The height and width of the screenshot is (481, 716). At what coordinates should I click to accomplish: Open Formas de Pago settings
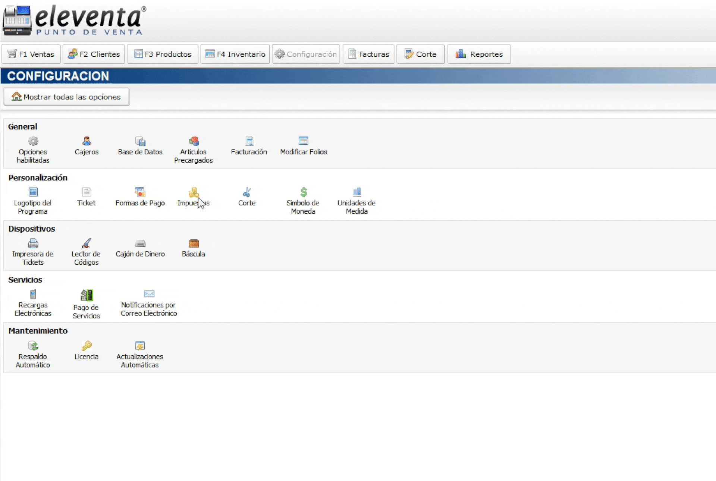point(140,193)
